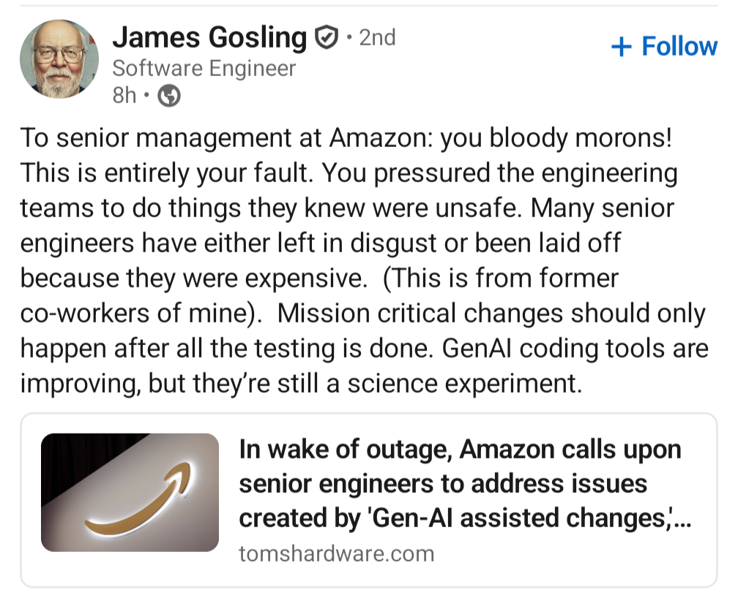Click headline line "senior engineers to address issues"
The height and width of the screenshot is (590, 738).
click(x=443, y=483)
